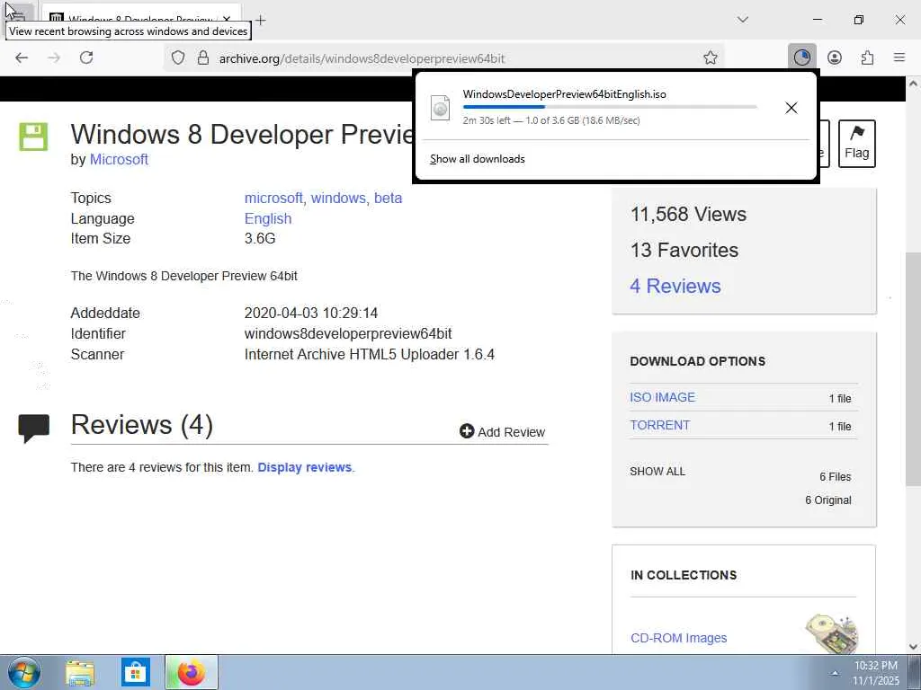This screenshot has width=921, height=690.
Task: Click the vertical page scrollbar thumb
Action: pyautogui.click(x=913, y=369)
